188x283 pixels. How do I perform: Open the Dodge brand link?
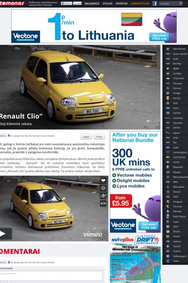[177, 93]
